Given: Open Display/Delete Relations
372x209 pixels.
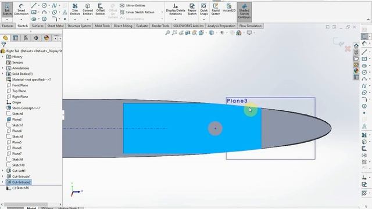Looking at the screenshot, I should 176,9.
